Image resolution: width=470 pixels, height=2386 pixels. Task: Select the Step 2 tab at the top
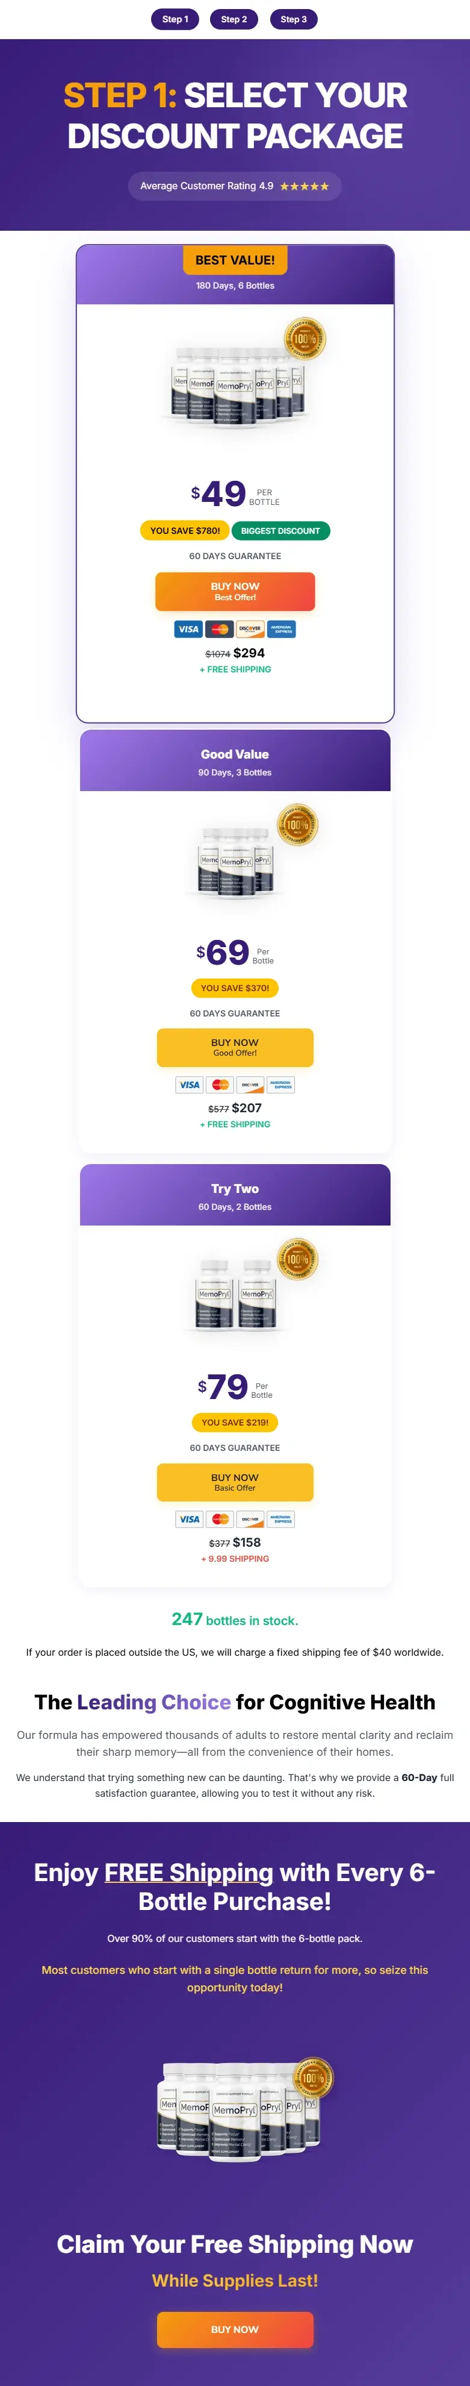pos(234,19)
